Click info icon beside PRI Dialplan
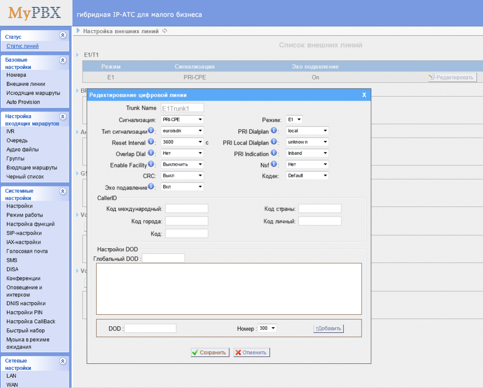Screen dimensions: 483x388 point(274,130)
